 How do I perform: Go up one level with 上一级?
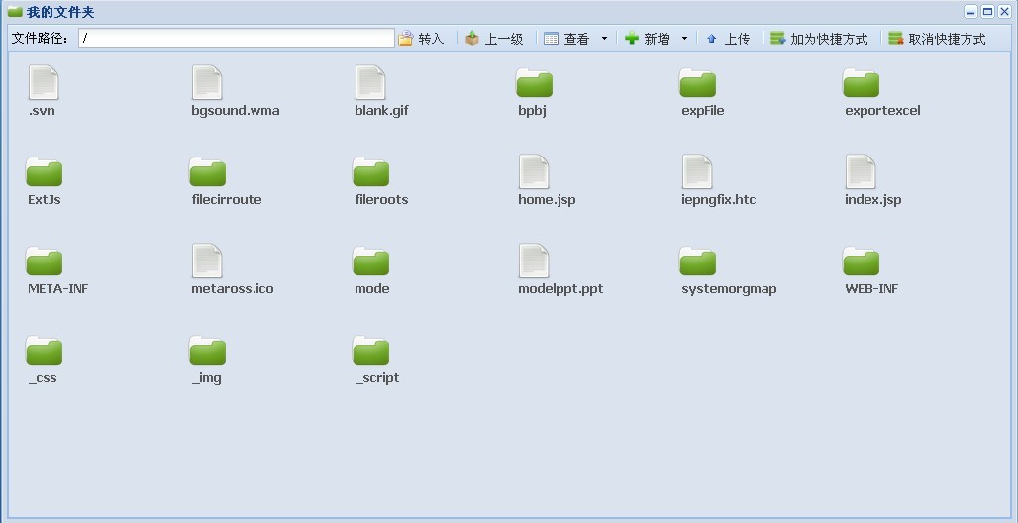pos(495,39)
